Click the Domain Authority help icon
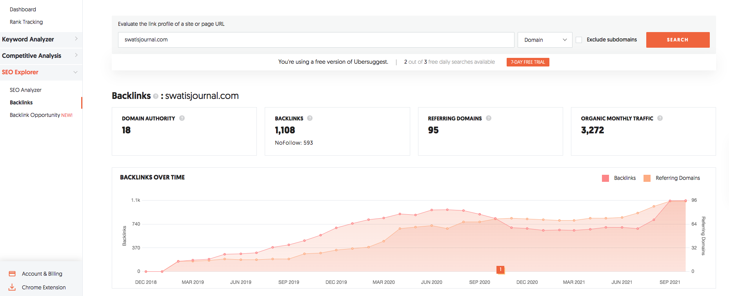This screenshot has width=729, height=296. 182,118
